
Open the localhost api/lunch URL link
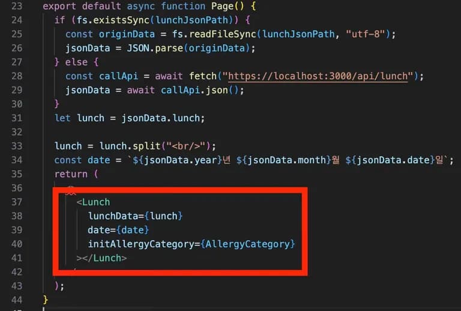coord(318,76)
